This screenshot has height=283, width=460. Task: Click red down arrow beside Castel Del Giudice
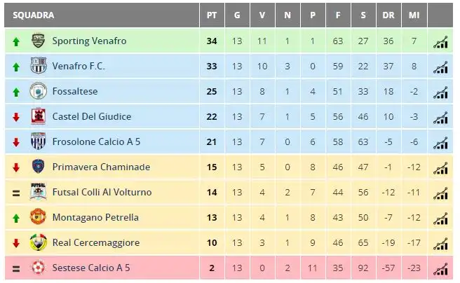click(x=16, y=117)
